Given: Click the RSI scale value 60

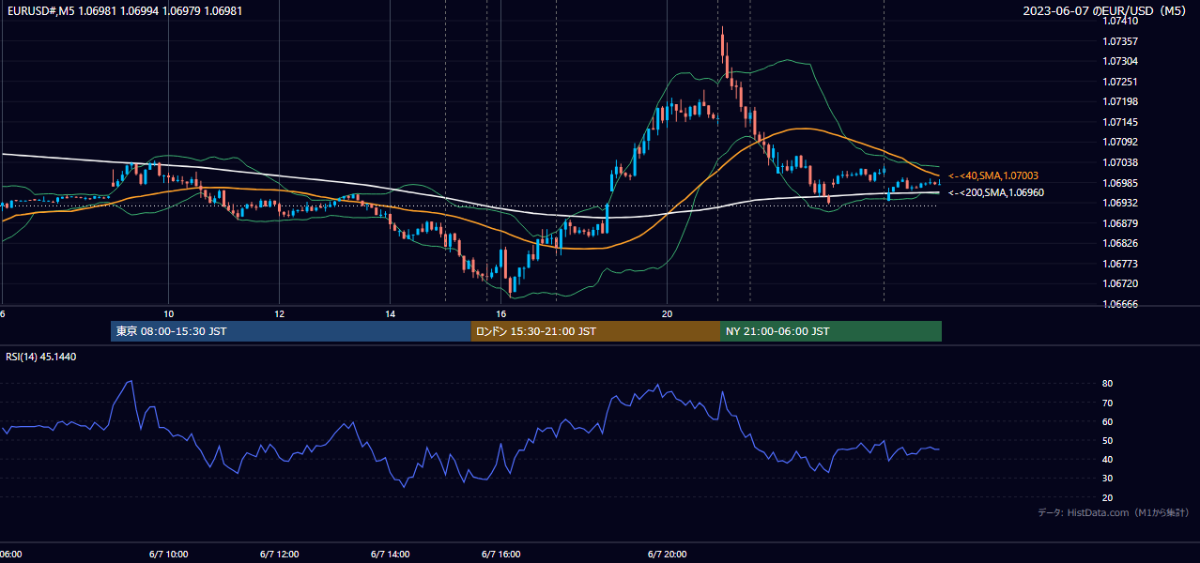Looking at the screenshot, I should 1108,421.
